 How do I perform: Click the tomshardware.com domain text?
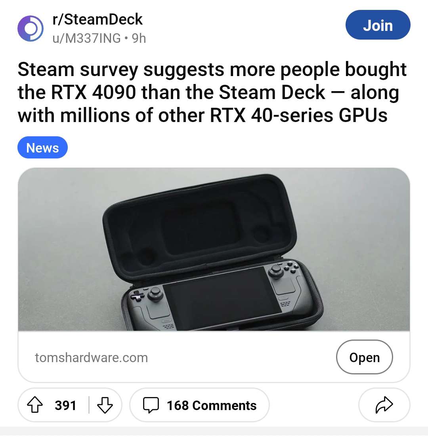click(91, 358)
